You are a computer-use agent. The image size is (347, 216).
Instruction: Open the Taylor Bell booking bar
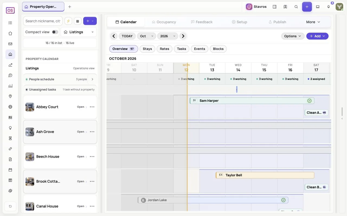tap(265, 175)
